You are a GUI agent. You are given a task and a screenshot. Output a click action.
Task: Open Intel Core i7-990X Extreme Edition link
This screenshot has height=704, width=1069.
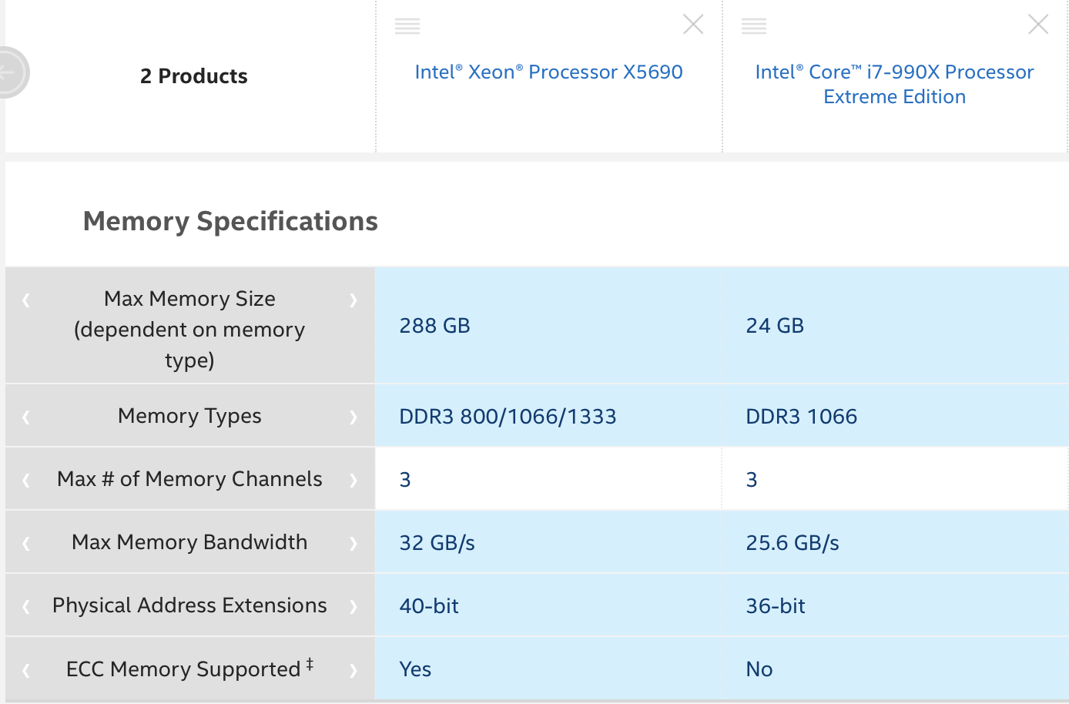coord(894,84)
